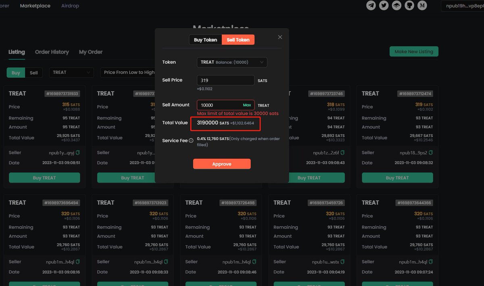The image size is (484, 286).
Task: Open the Medium icon link
Action: (x=422, y=5)
